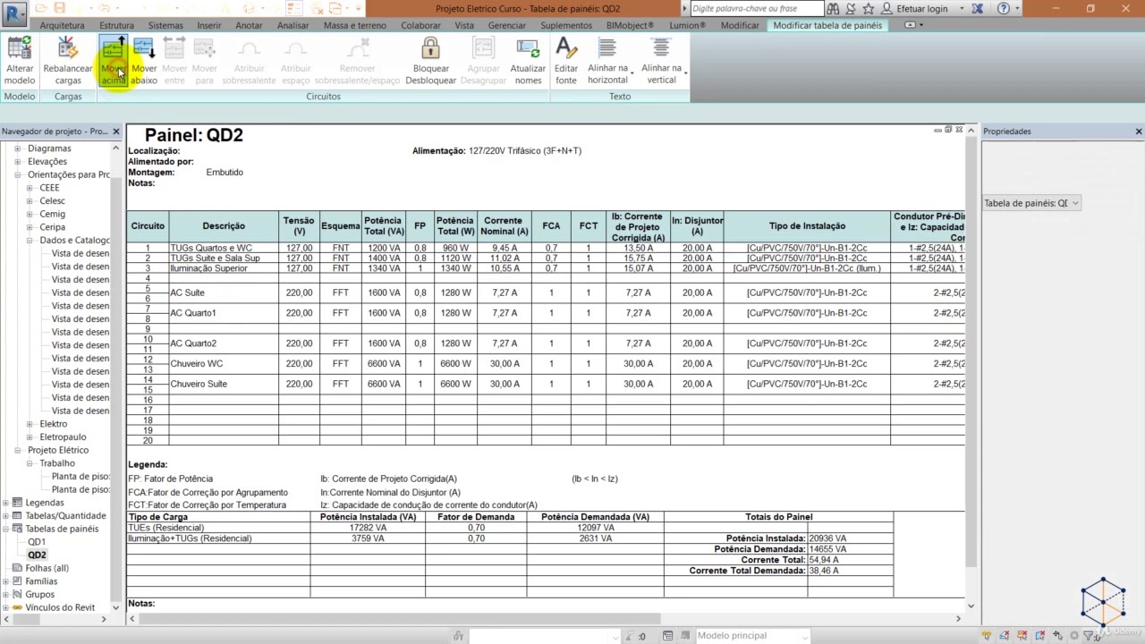Image resolution: width=1145 pixels, height=644 pixels.
Task: Open the Estrutura ribbon tab
Action: 116,25
